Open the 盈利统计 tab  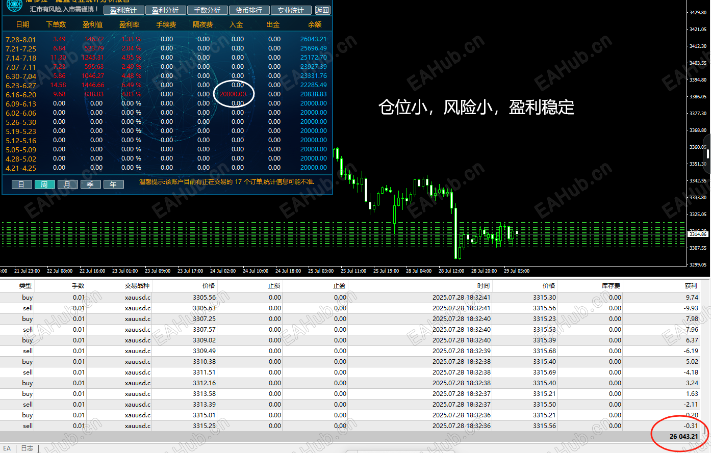coord(123,10)
